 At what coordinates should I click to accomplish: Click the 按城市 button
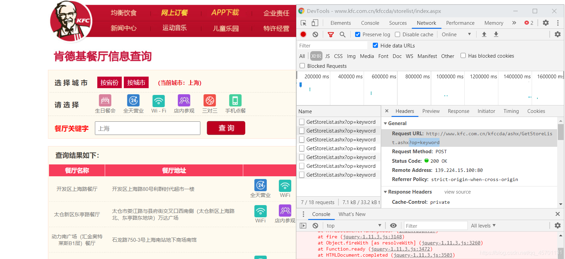pyautogui.click(x=136, y=82)
